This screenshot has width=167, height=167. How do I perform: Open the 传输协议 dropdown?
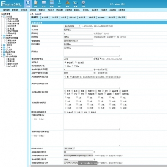click(72, 26)
